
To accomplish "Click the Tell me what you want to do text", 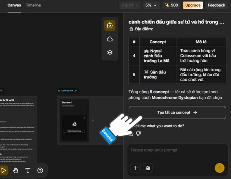I will pos(160,126).
